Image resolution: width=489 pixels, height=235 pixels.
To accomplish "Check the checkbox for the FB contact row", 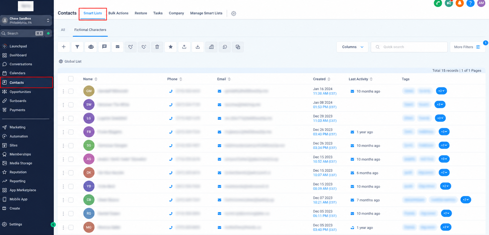I will pos(71,132).
